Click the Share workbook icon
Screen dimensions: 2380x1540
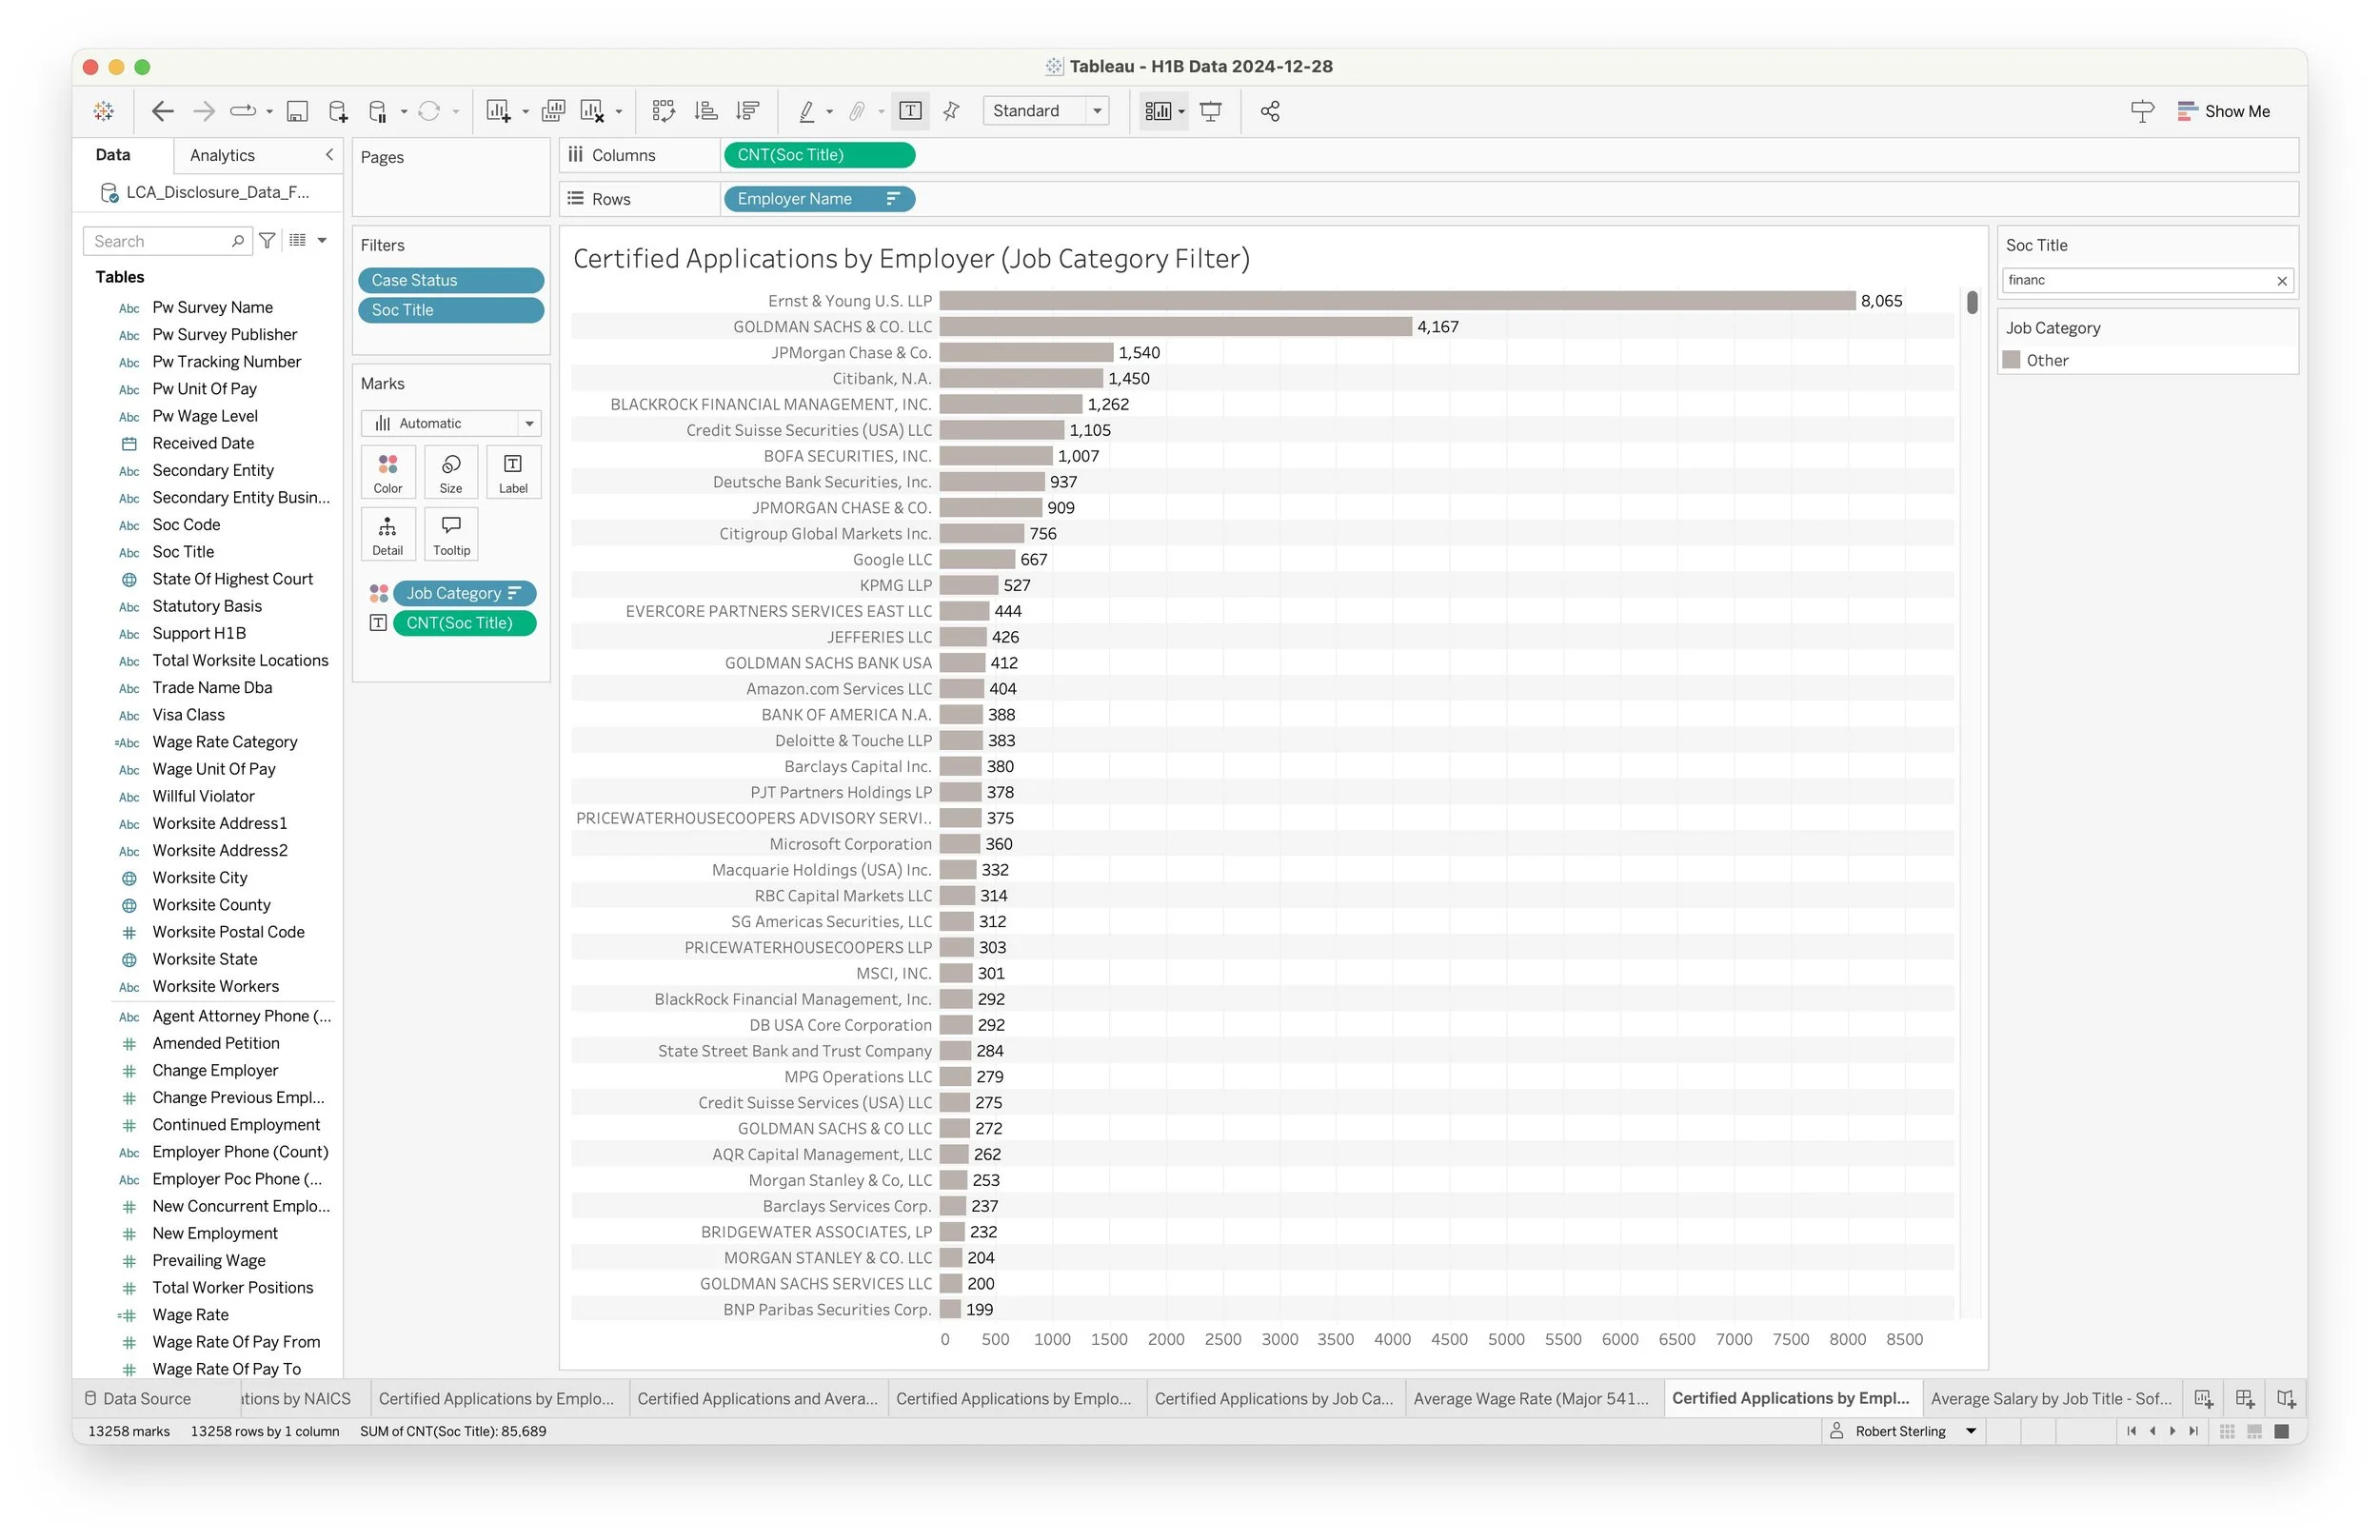coord(1270,111)
